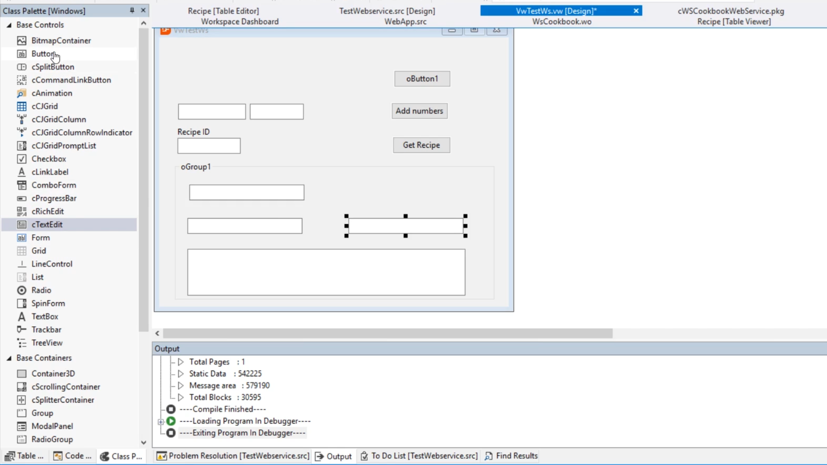Choose the cLinkLabel control icon

pyautogui.click(x=22, y=172)
